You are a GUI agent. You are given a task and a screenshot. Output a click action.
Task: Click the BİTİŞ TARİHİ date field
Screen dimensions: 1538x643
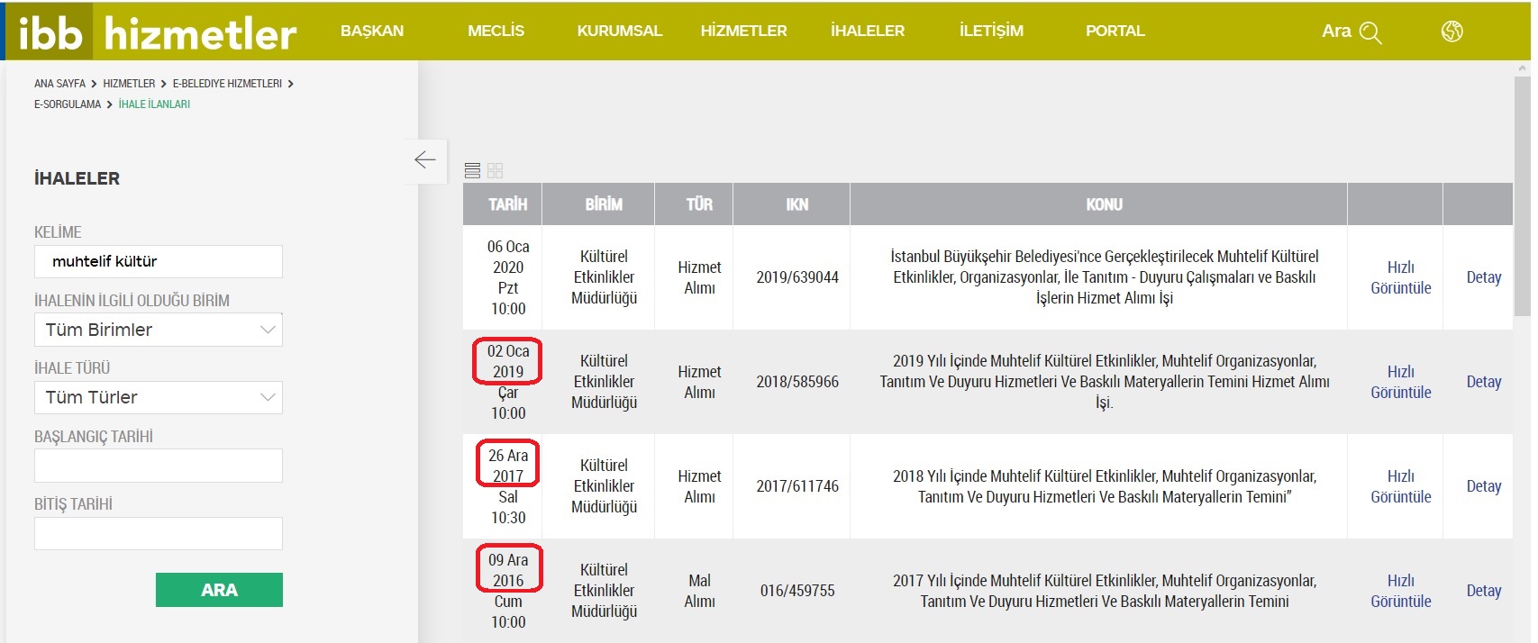pos(159,533)
